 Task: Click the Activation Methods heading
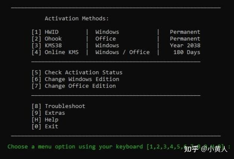(x=77, y=18)
